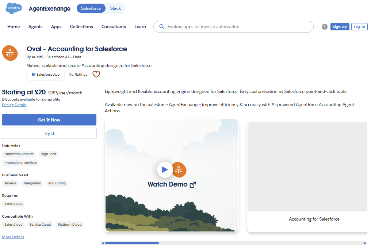Open the Apps menu item

[x=56, y=27]
